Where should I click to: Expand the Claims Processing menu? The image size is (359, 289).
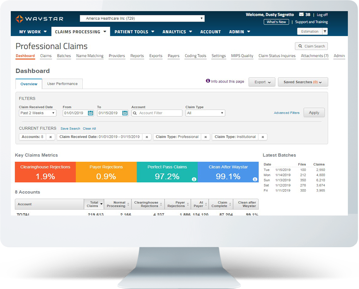click(81, 32)
